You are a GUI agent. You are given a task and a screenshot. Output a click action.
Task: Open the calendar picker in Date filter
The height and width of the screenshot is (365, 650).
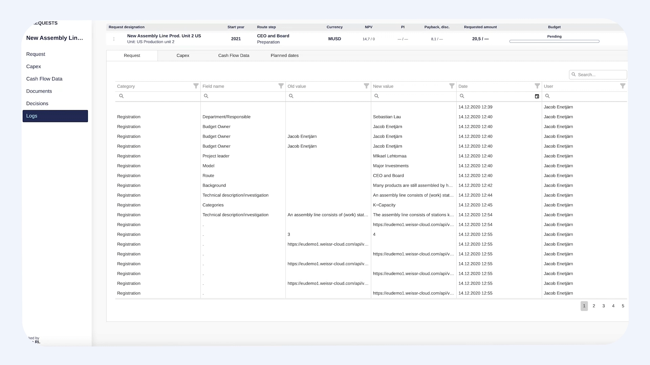pos(537,96)
